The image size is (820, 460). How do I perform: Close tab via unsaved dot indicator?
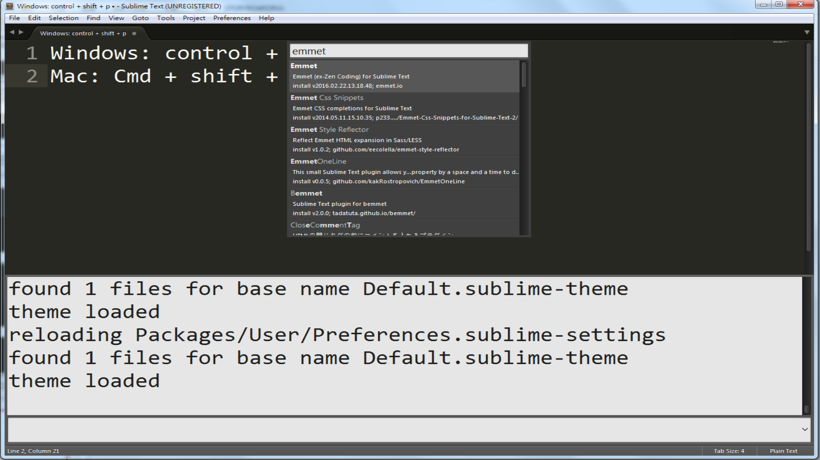[x=134, y=33]
